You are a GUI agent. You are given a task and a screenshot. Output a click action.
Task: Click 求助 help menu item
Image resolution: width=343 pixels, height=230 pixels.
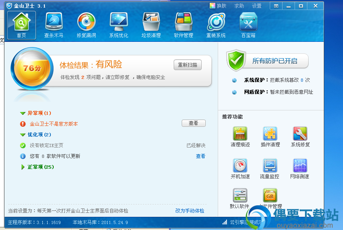[239, 6]
